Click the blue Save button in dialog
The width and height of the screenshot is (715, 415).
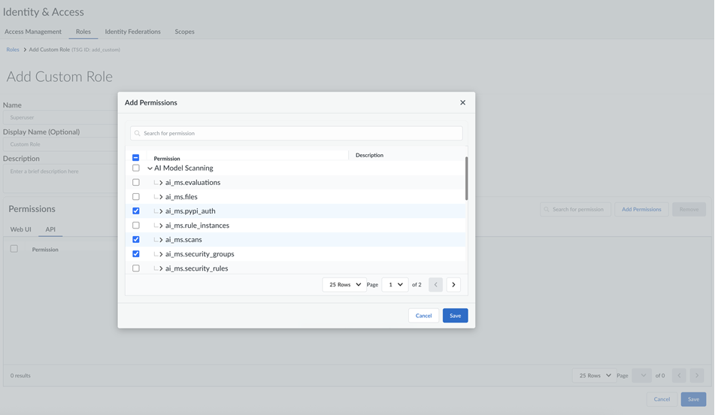pos(455,316)
